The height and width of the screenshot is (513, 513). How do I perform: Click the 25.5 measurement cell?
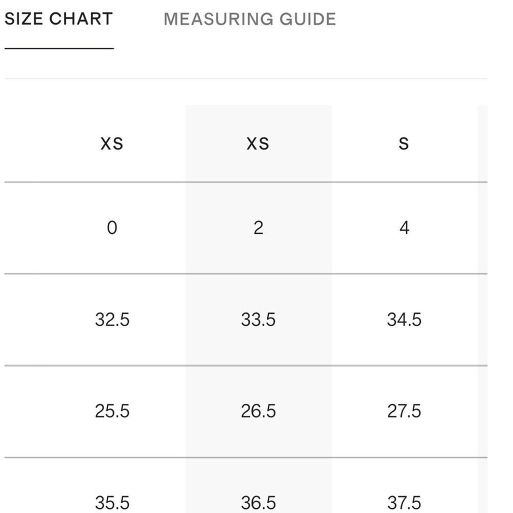[x=112, y=411]
